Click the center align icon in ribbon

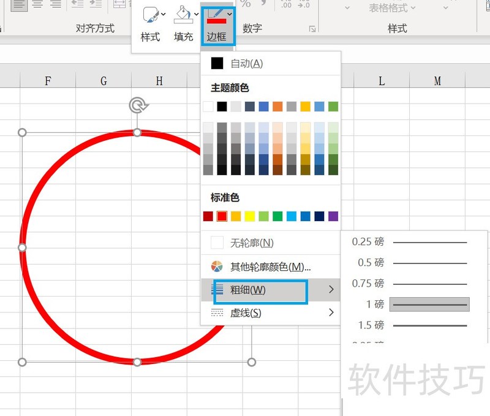37,4
